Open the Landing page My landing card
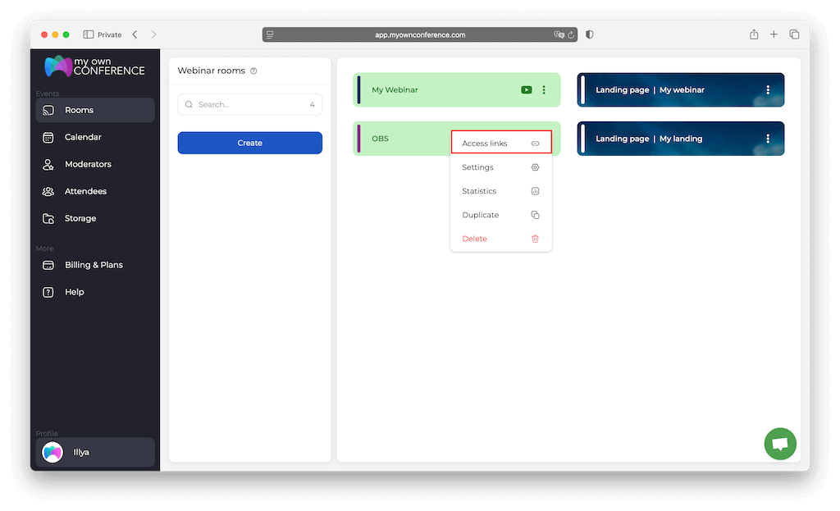Viewport: 840px width, 511px height. click(680, 138)
